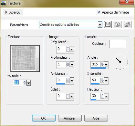Open the Intensité slider dropdown arrow

pyautogui.click(x=106, y=80)
